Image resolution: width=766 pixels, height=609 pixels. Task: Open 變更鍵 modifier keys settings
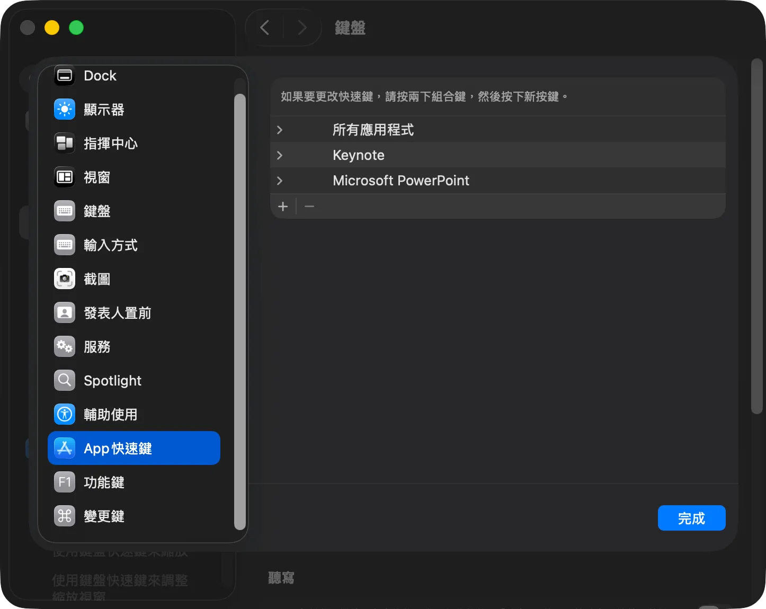pos(64,516)
